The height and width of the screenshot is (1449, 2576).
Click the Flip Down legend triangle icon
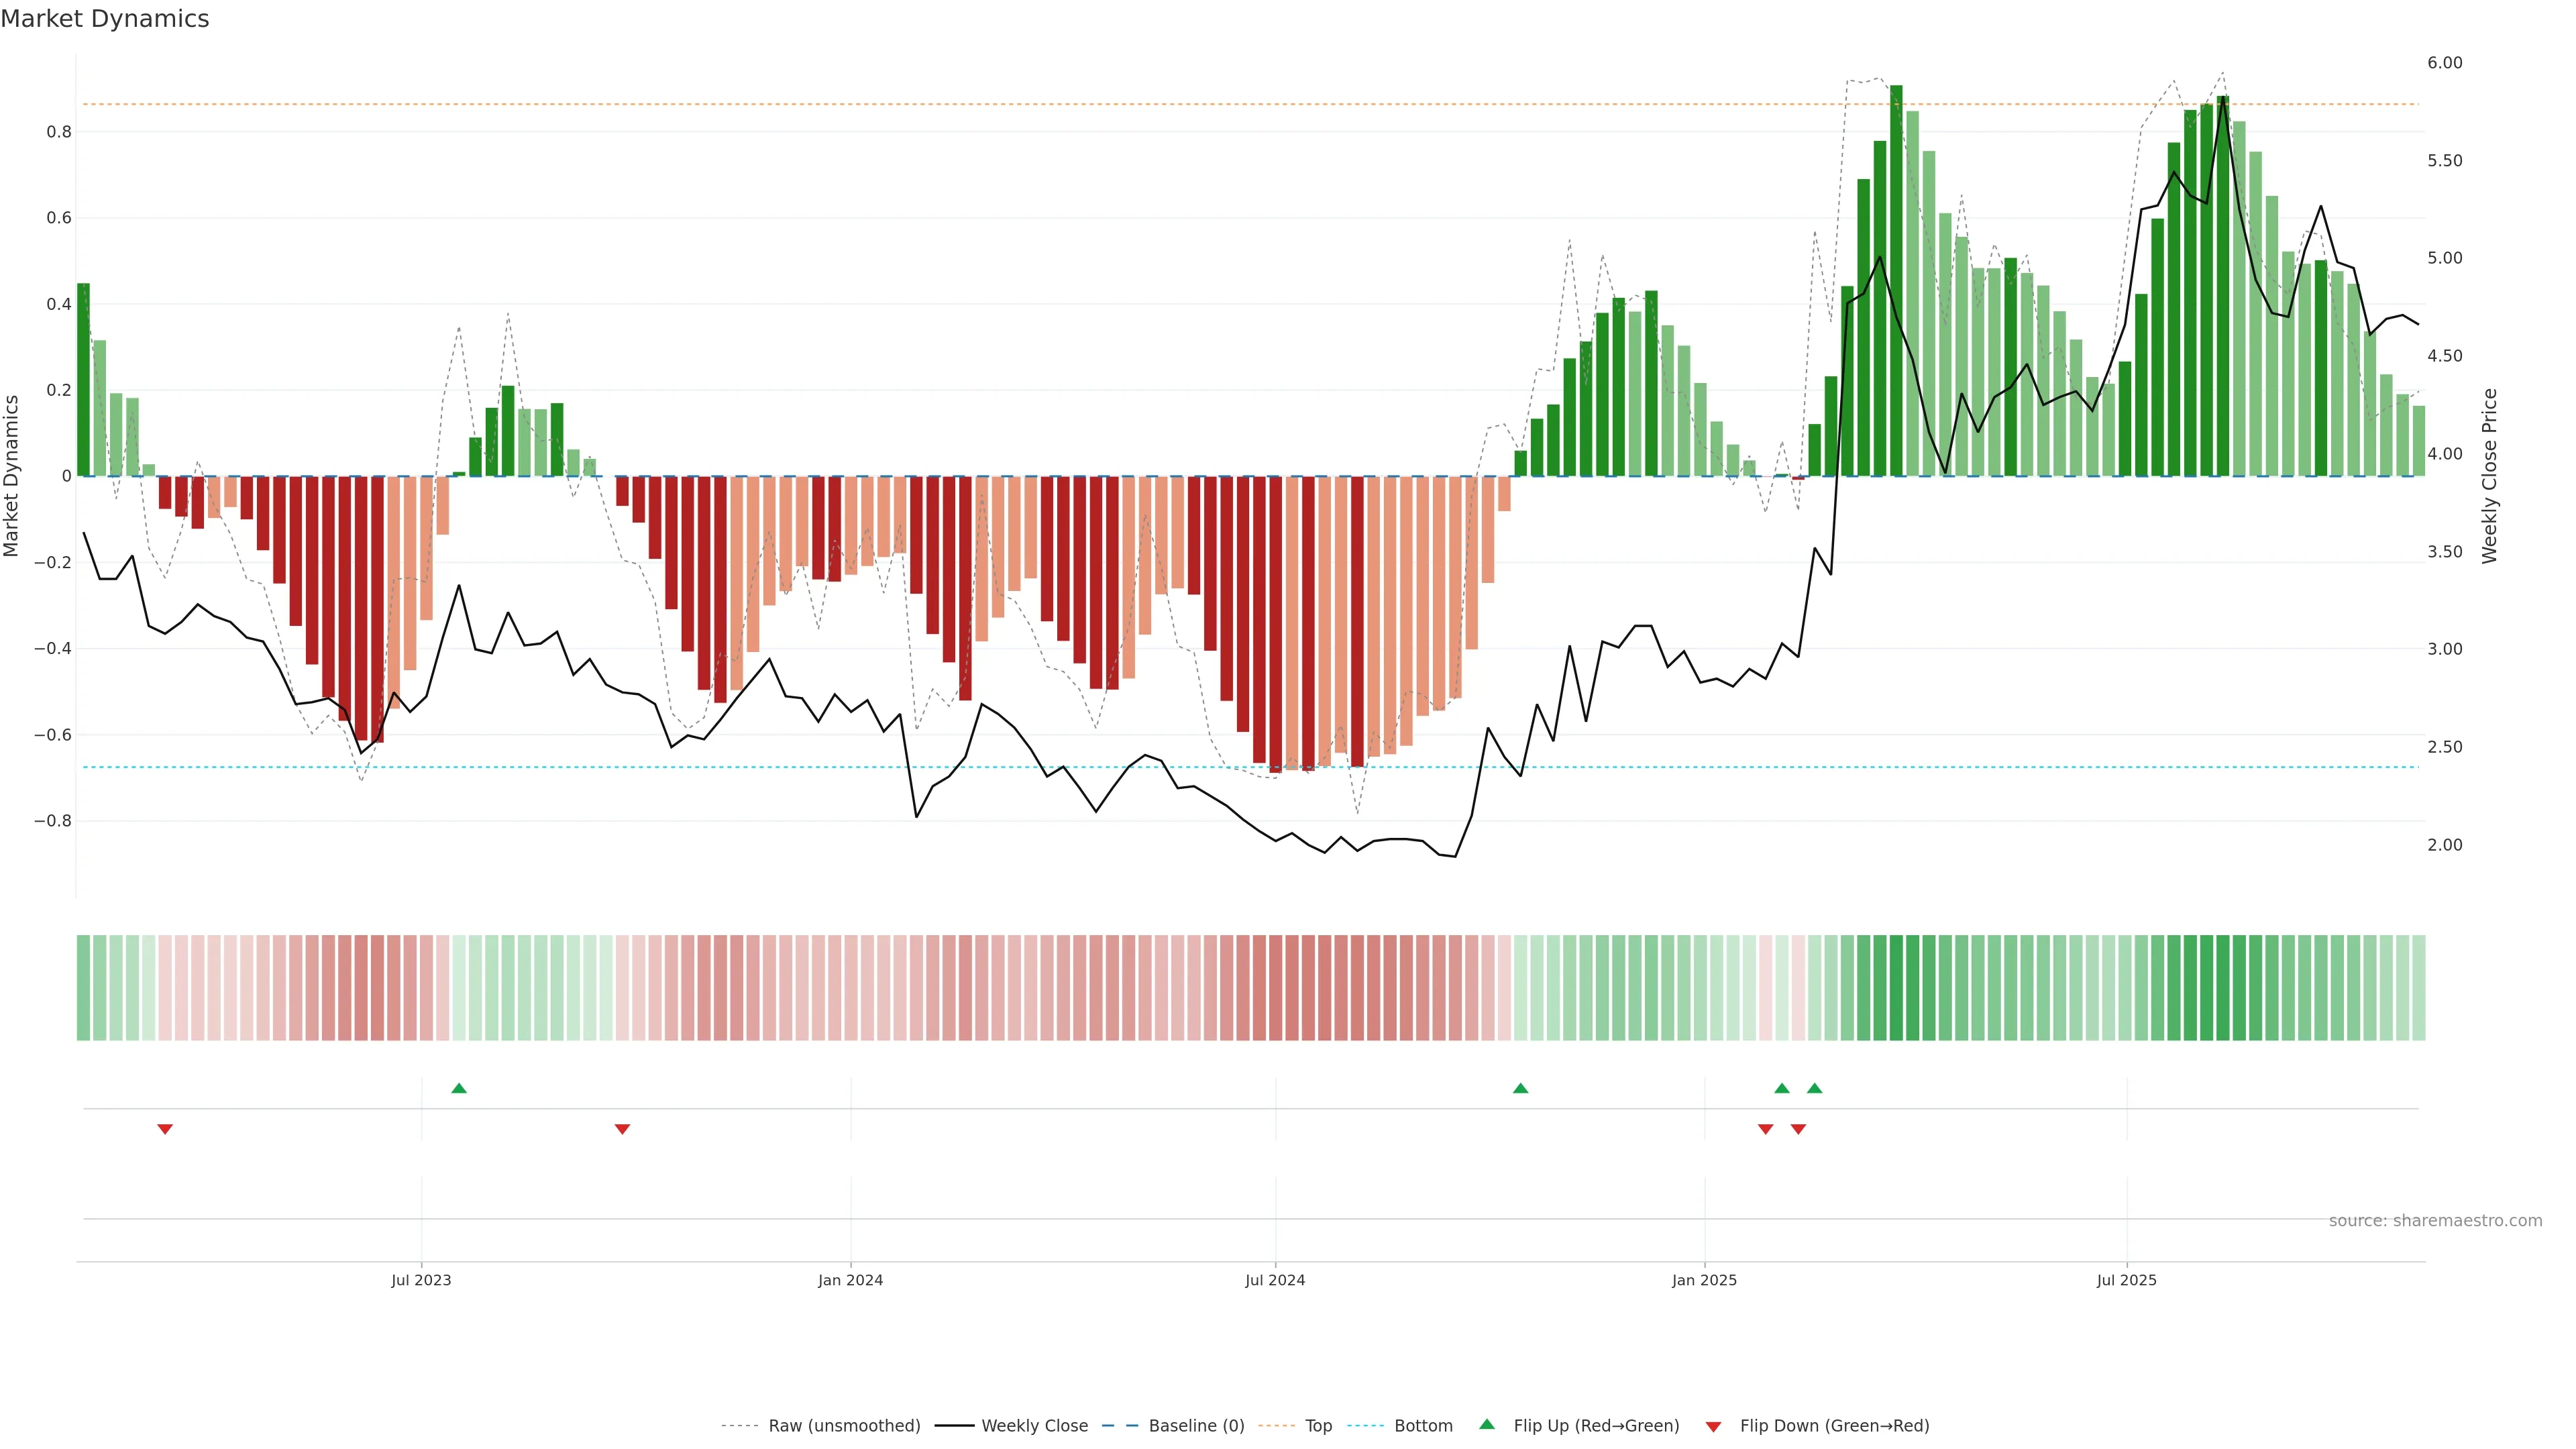1713,1426
